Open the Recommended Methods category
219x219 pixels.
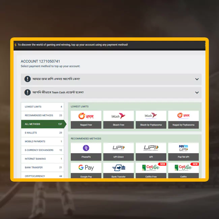click(x=42, y=115)
